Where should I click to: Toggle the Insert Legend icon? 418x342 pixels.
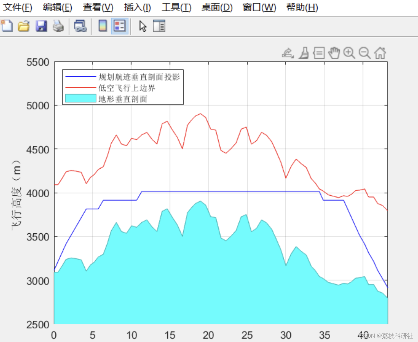click(x=120, y=26)
